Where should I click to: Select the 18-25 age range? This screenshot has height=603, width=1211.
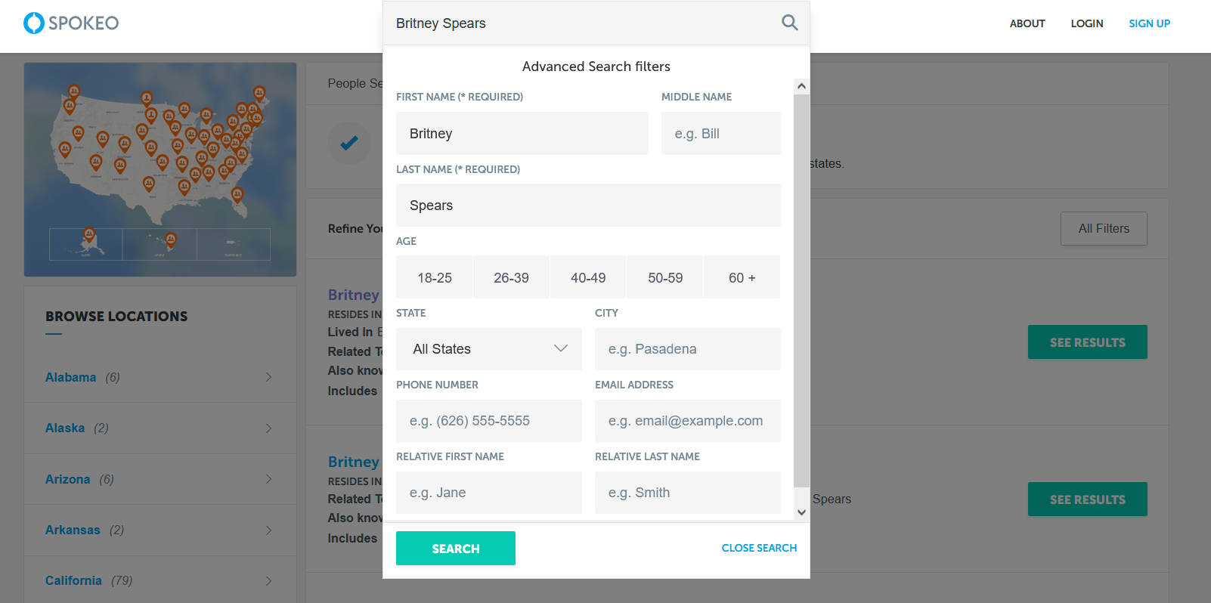coord(435,277)
